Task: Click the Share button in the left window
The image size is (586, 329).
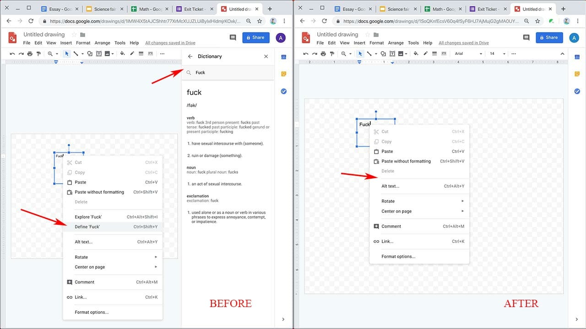Action: 256,38
